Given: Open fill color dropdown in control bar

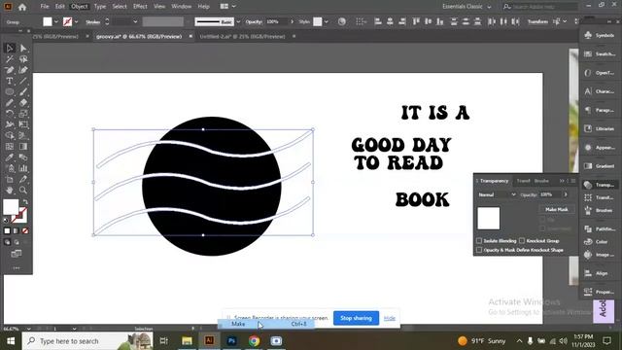Looking at the screenshot, I should point(56,21).
